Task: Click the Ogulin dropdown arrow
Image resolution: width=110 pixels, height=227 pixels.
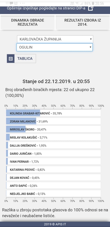Action: tap(90, 47)
